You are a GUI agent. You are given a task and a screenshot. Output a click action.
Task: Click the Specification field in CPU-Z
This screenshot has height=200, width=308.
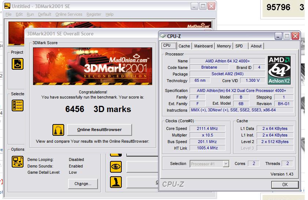(x=241, y=91)
